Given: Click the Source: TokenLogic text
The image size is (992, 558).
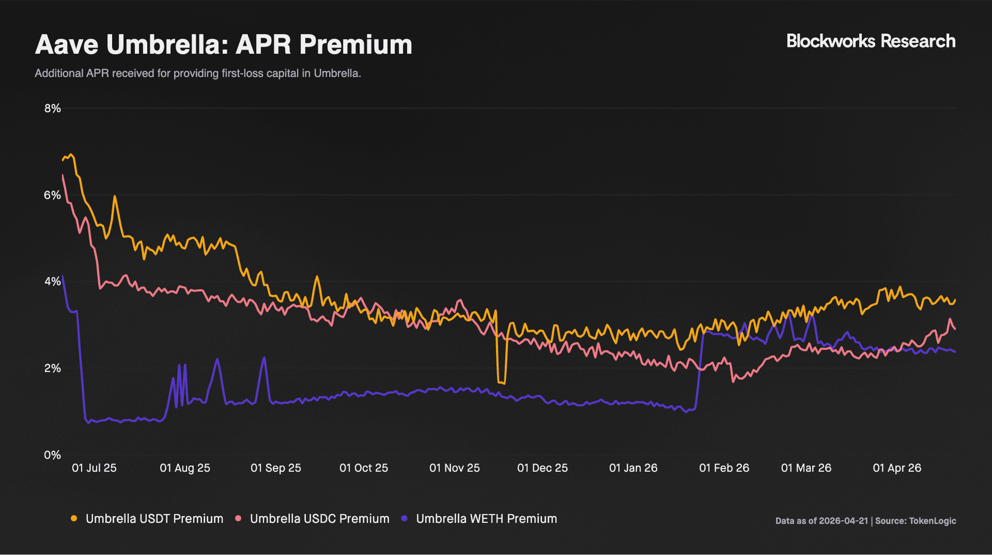Looking at the screenshot, I should (916, 521).
